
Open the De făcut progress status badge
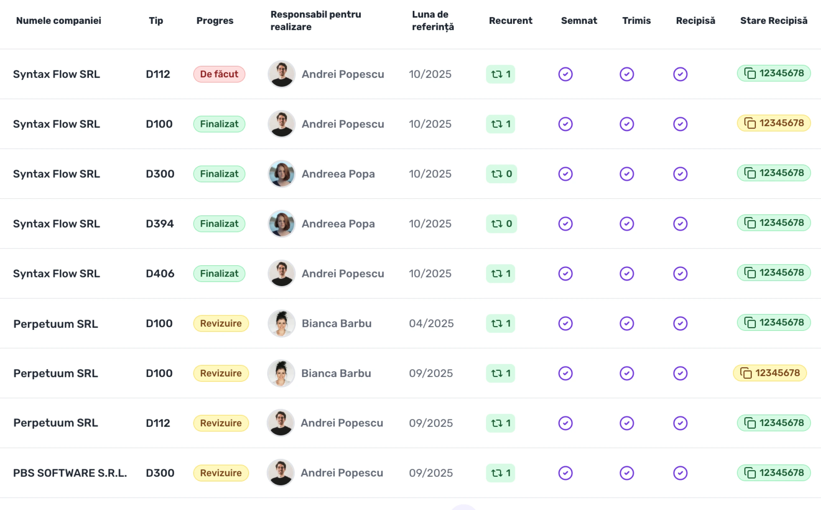pos(219,74)
